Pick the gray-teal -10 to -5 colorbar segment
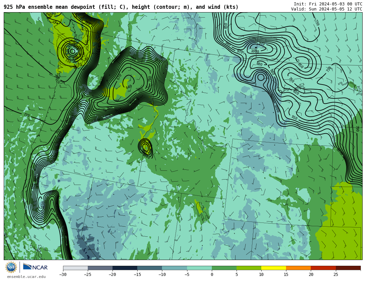366x281 pixels. [x=175, y=268]
